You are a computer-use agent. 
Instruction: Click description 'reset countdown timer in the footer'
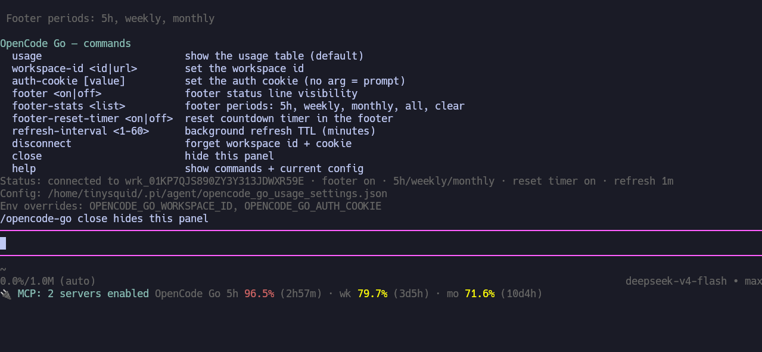289,119
